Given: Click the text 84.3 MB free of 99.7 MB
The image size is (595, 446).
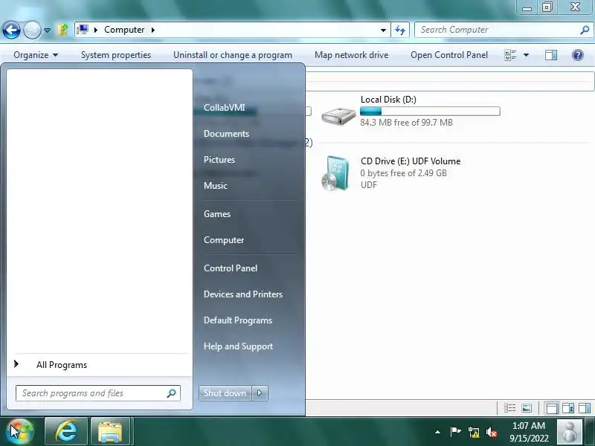Looking at the screenshot, I should pos(406,123).
